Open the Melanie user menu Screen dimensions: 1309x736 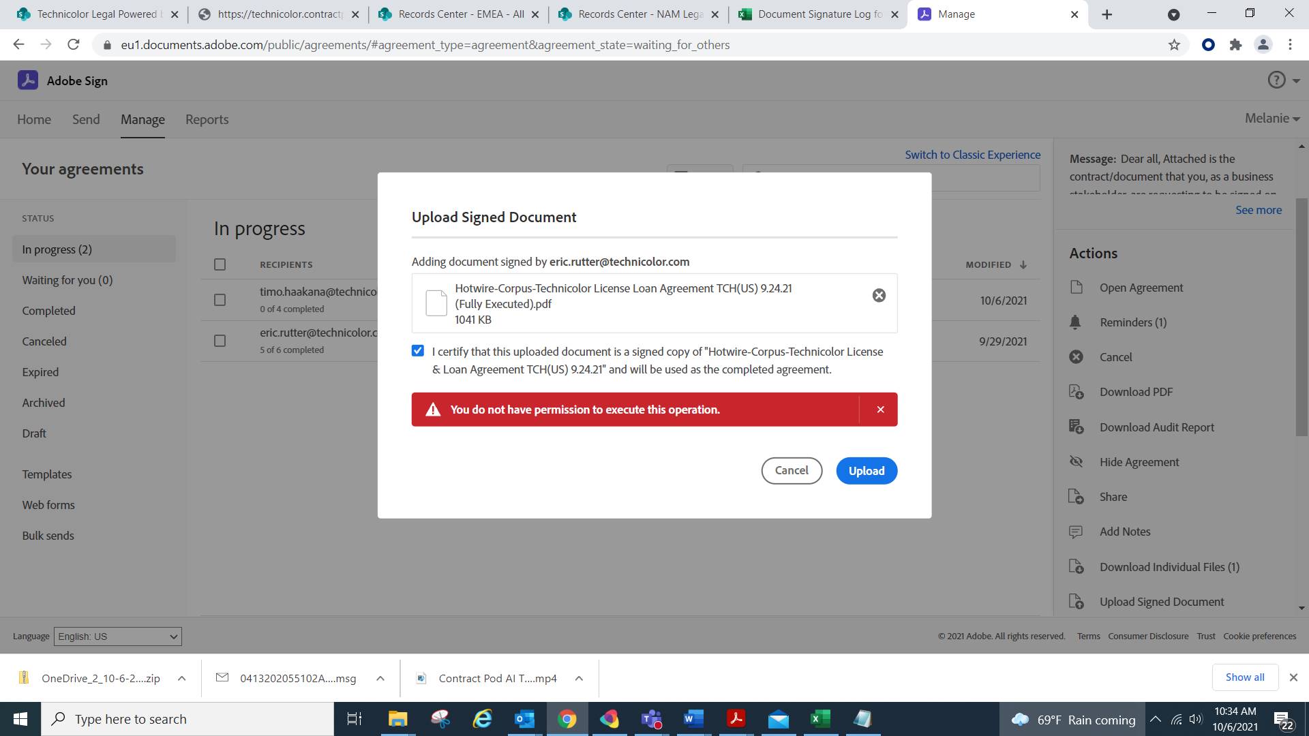1271,118
